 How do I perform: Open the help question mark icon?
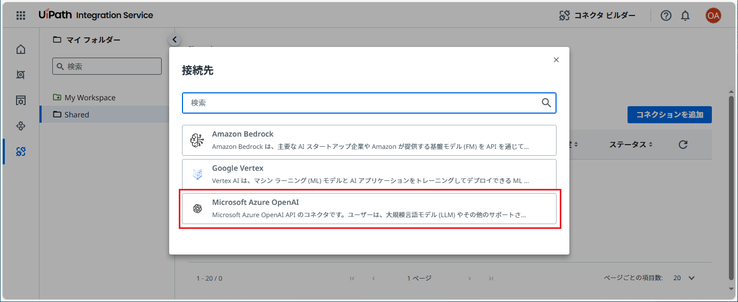[666, 15]
